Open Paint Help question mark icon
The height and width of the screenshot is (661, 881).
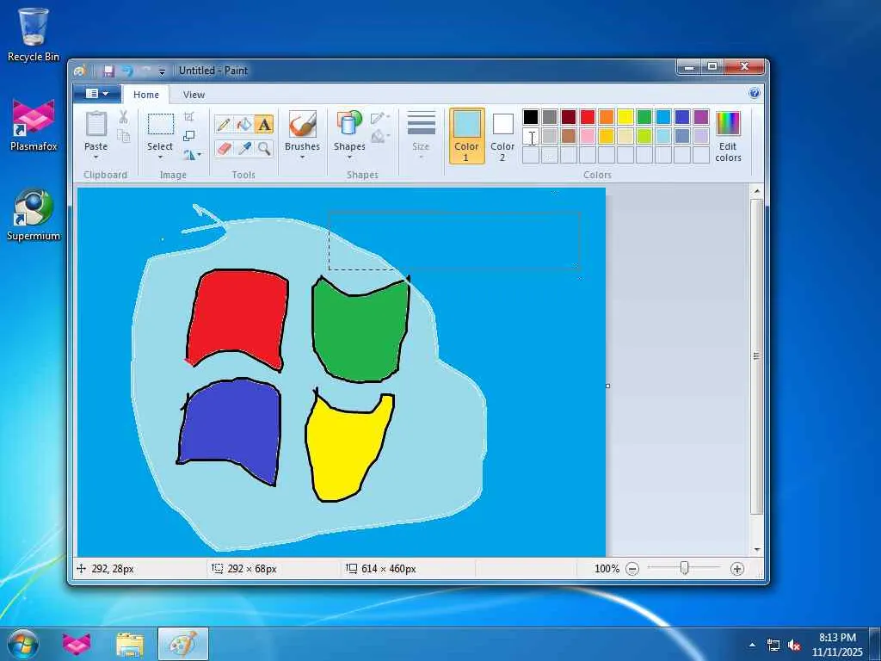[x=754, y=93]
